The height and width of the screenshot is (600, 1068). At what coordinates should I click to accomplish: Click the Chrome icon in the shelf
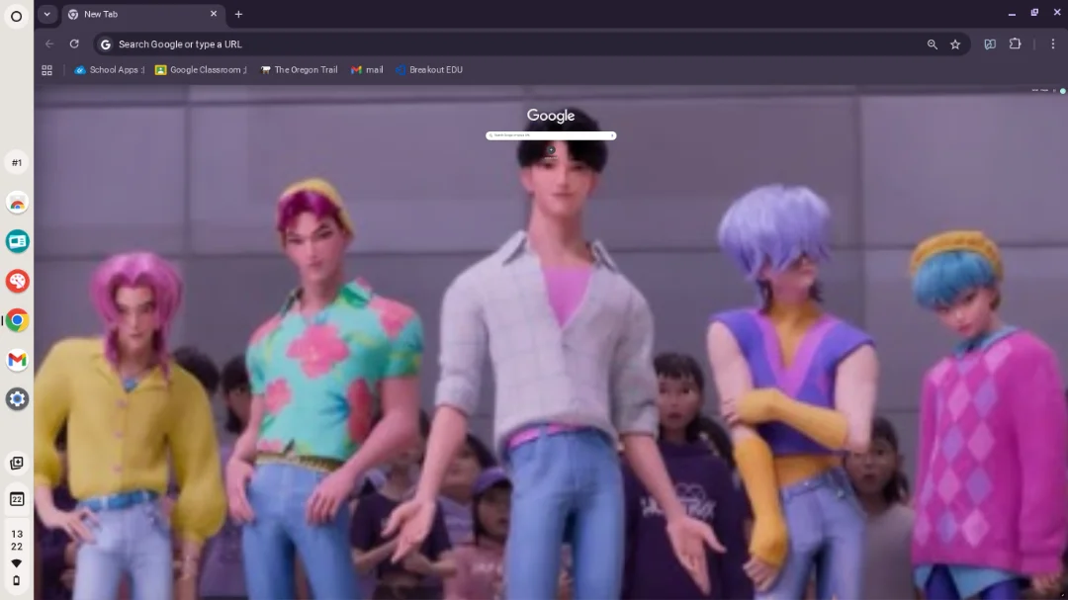[17, 320]
